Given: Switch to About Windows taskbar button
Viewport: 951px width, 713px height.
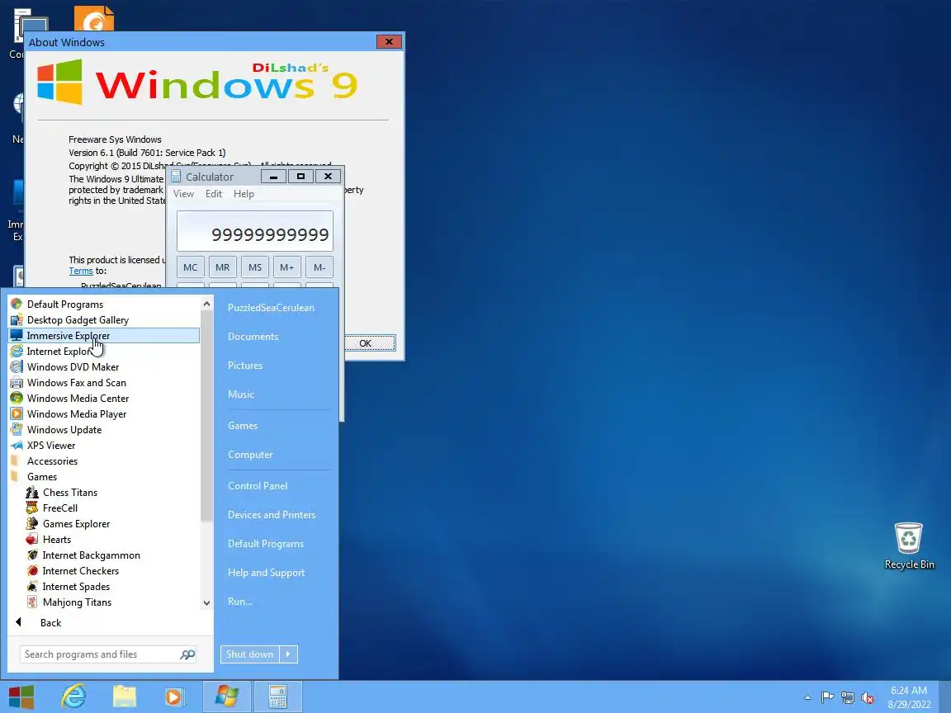Looking at the screenshot, I should 227,697.
